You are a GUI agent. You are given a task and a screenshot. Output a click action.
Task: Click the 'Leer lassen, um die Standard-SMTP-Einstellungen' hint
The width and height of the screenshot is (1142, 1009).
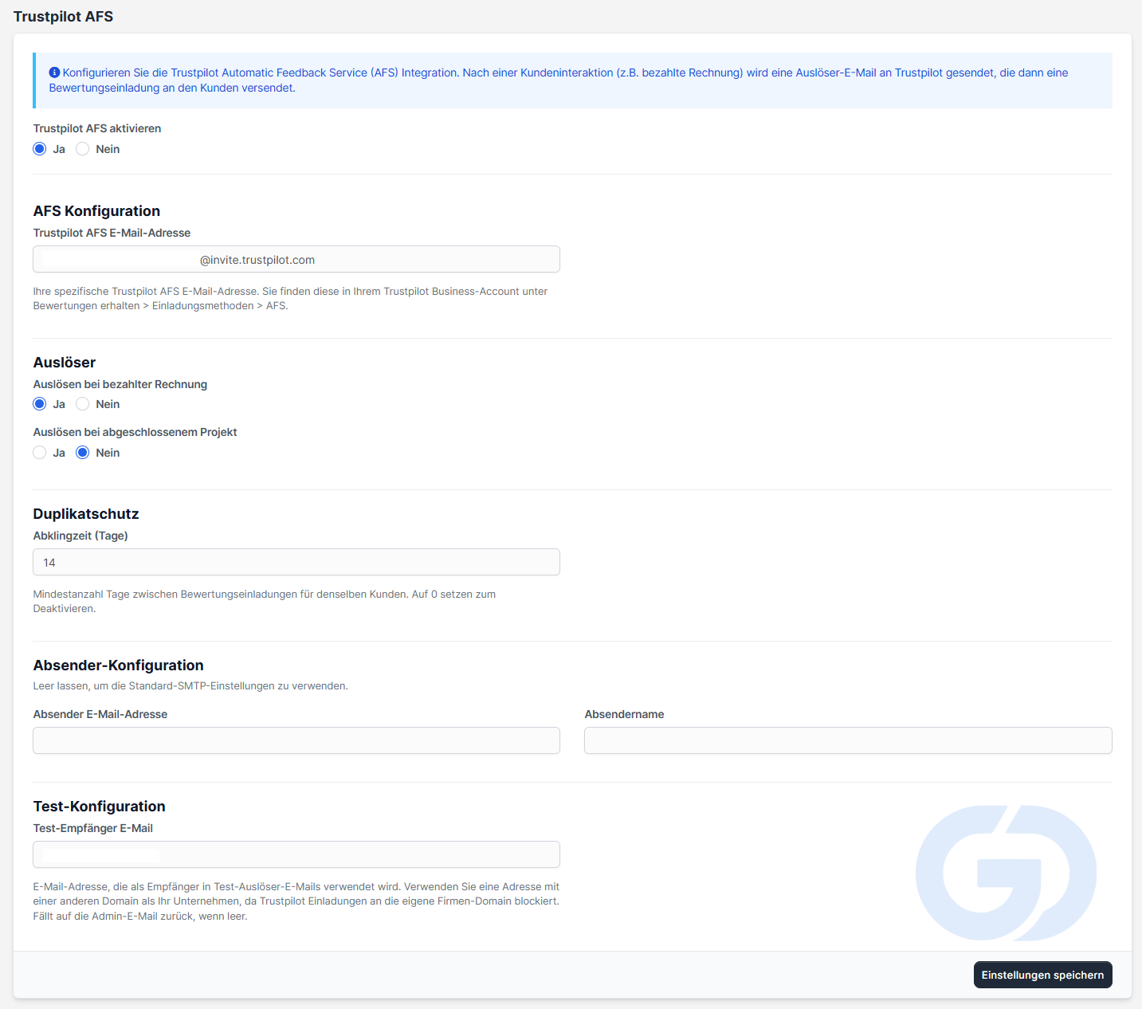pyautogui.click(x=190, y=686)
